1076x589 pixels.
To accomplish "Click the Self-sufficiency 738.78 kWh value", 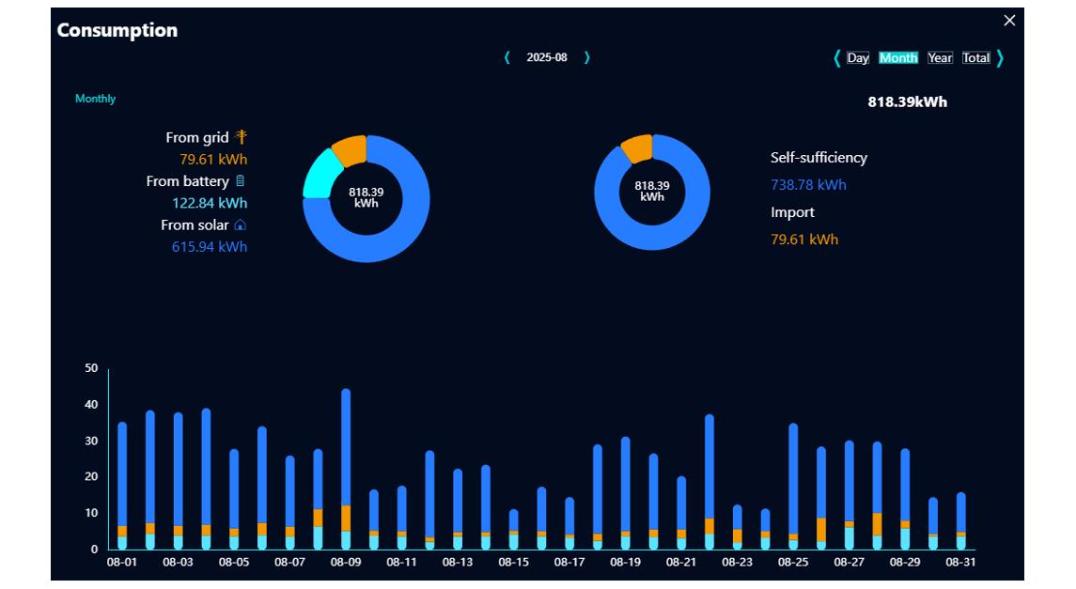I will click(x=808, y=185).
